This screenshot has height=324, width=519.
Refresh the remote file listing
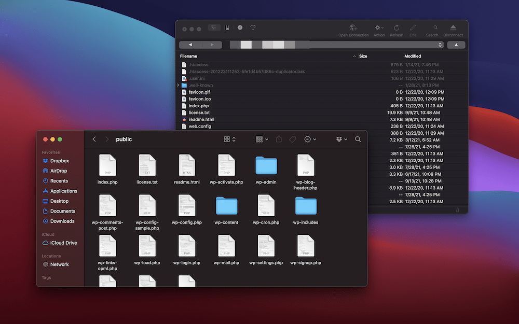click(396, 27)
